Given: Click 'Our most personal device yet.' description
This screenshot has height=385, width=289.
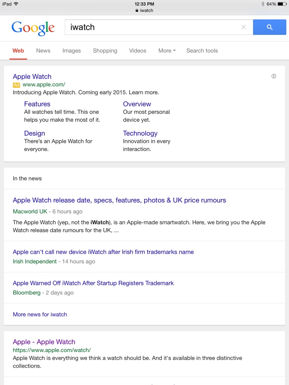Looking at the screenshot, I should tap(146, 116).
